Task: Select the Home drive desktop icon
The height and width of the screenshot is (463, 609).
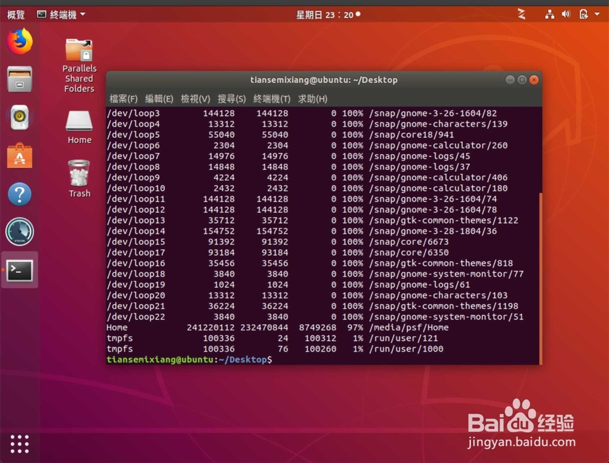Action: pyautogui.click(x=79, y=127)
